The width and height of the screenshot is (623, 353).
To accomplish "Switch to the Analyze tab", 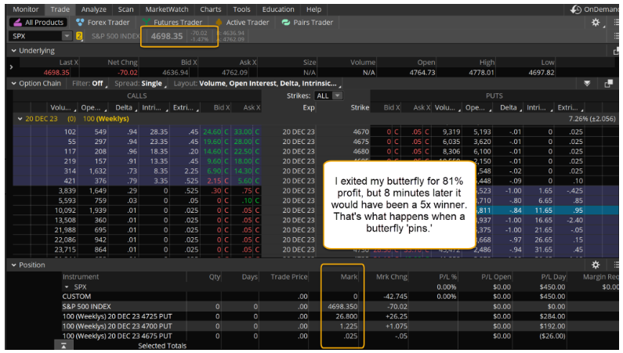I will (93, 9).
